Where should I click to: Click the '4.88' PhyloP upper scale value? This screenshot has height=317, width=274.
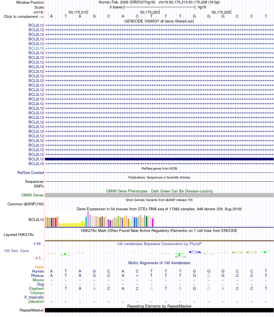(x=37, y=244)
